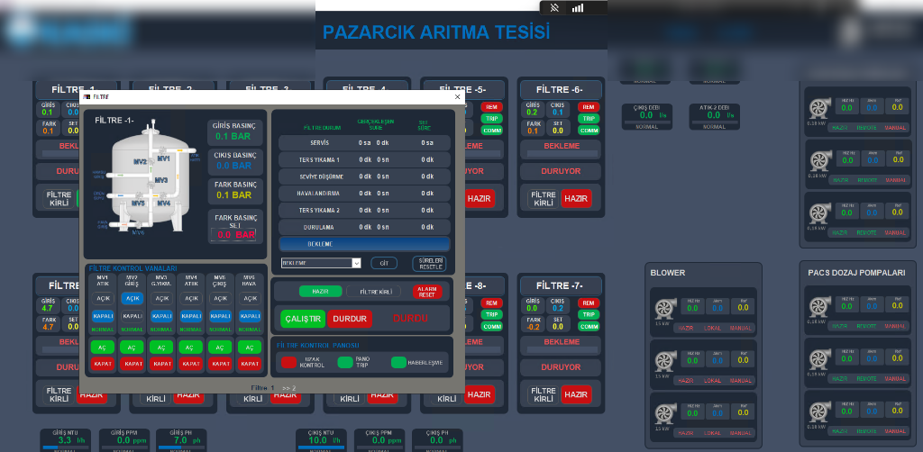Select second BLOWER pump icon
The height and width of the screenshot is (452, 923).
point(664,361)
